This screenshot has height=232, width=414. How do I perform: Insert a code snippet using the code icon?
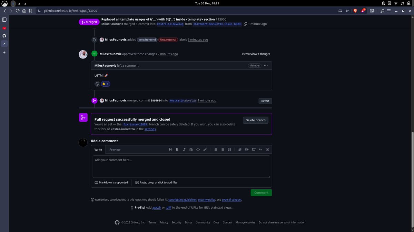[x=198, y=149]
